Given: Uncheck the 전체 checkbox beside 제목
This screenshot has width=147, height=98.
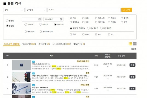Looking at the screenshot, I should (x=71, y=18).
